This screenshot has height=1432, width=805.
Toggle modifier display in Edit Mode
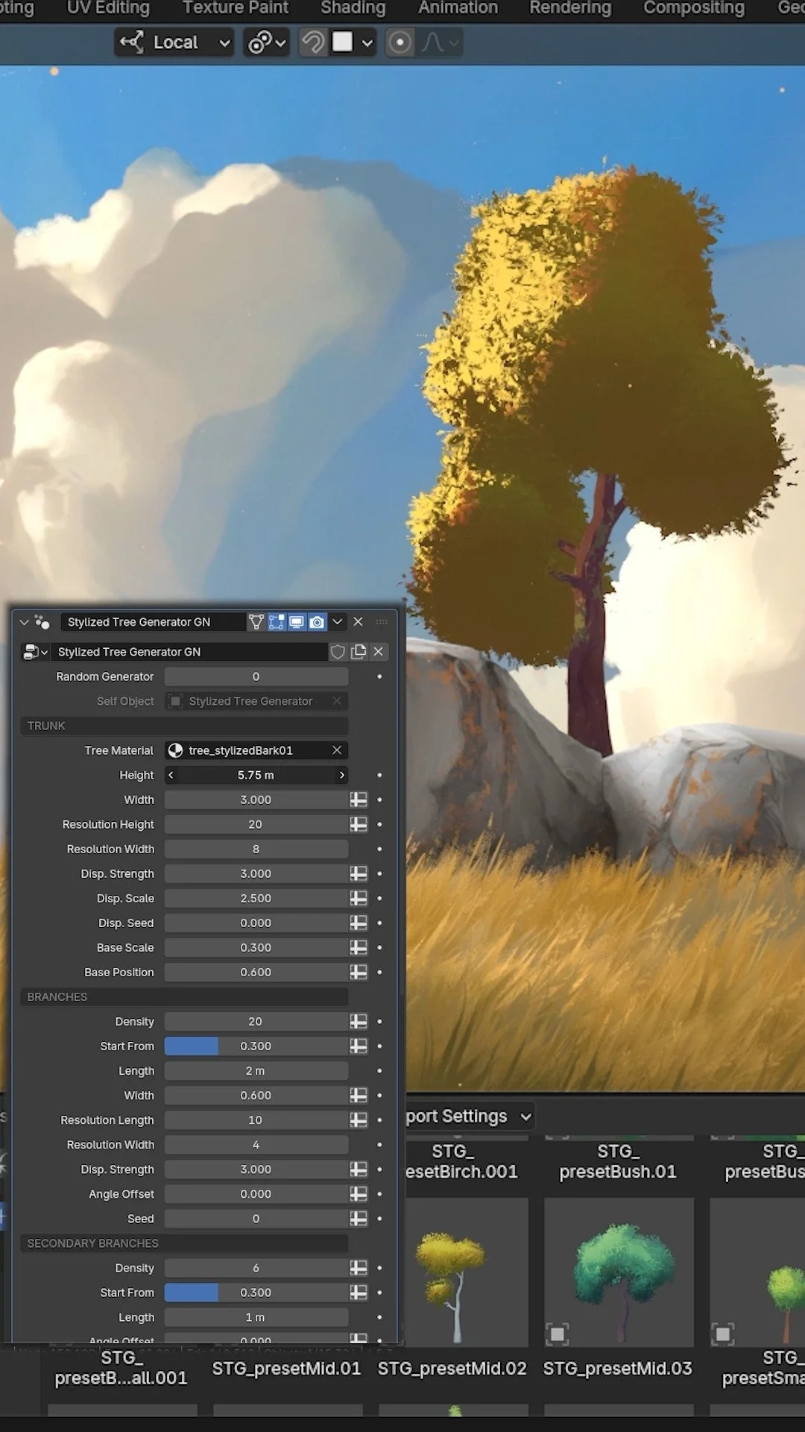point(277,622)
